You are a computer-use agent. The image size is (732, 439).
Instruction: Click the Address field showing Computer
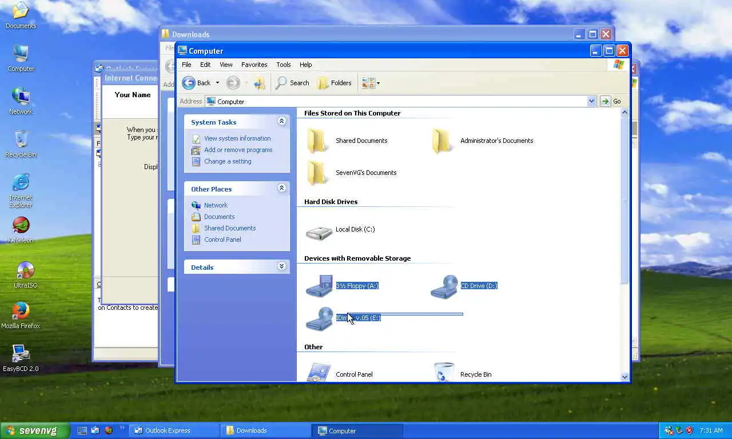click(400, 101)
